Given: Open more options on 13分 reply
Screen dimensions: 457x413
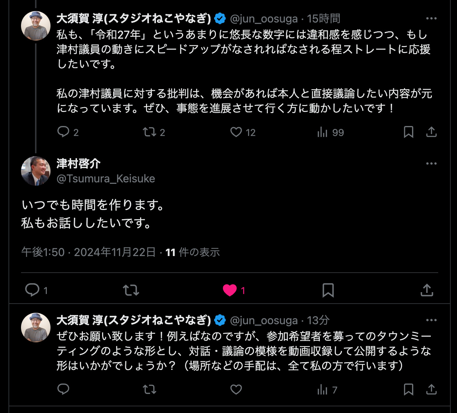Looking at the screenshot, I should pos(431,320).
